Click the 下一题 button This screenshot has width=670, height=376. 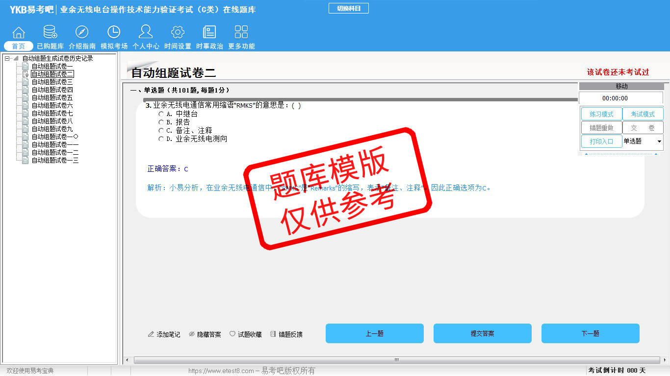pos(590,333)
